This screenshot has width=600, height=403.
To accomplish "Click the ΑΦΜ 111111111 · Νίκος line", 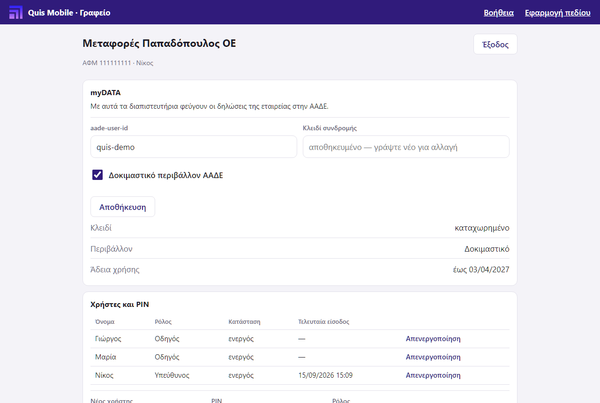I will tap(118, 63).
